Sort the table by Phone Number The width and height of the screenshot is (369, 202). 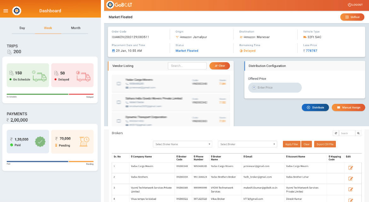pyautogui.click(x=198, y=158)
